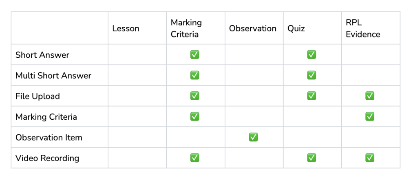
Task: Select Marking Criteria row's Marking Criteria checkmark
Action: point(194,116)
